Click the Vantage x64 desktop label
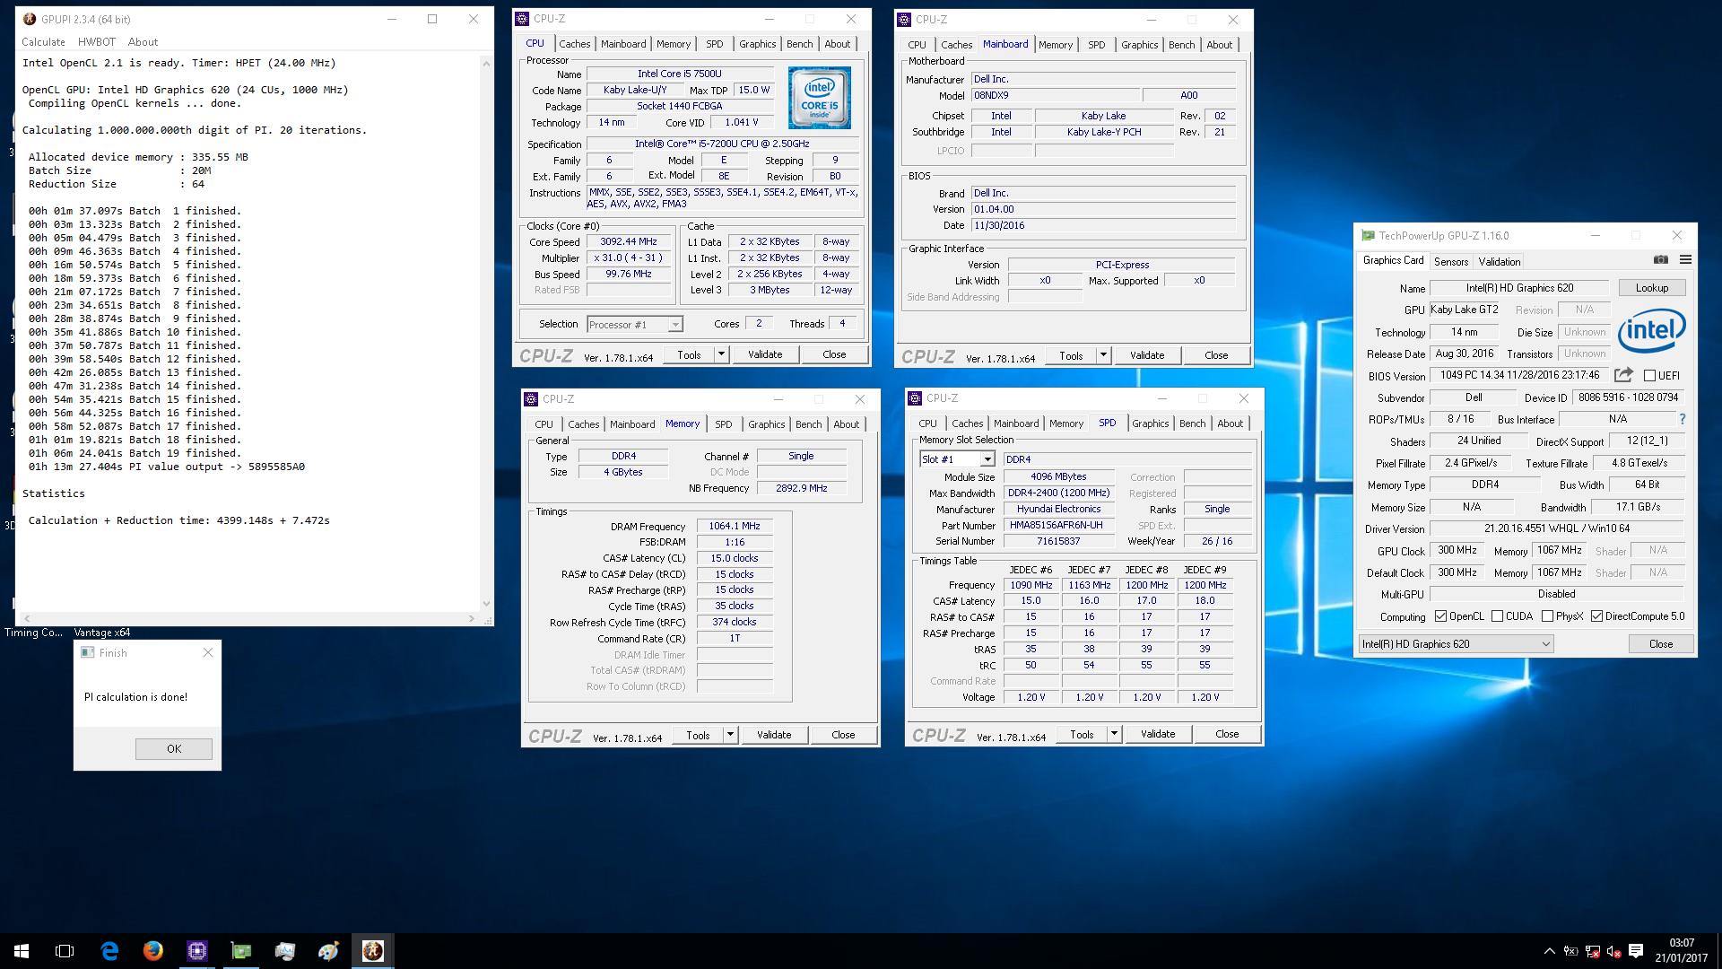 coord(101,633)
